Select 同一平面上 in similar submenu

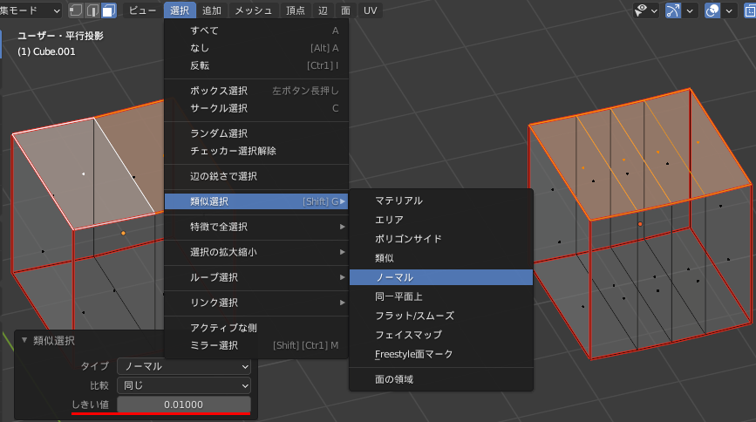441,296
